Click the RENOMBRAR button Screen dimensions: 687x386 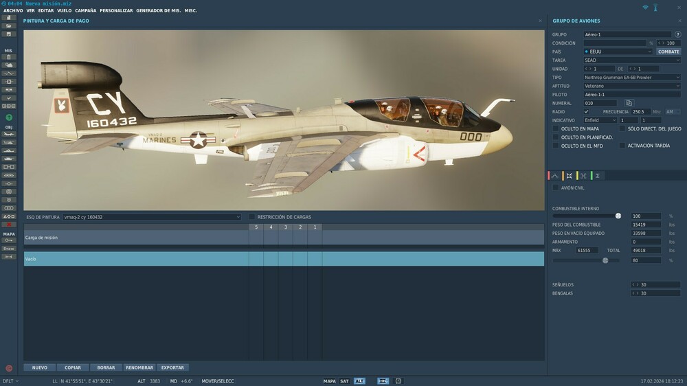coord(139,367)
